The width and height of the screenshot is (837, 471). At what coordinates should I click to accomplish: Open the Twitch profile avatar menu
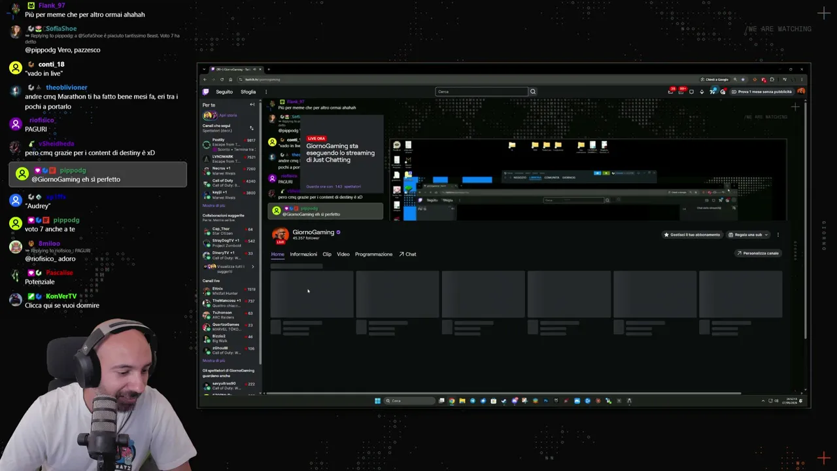point(801,92)
